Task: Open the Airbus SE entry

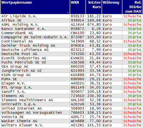Action: (11, 20)
